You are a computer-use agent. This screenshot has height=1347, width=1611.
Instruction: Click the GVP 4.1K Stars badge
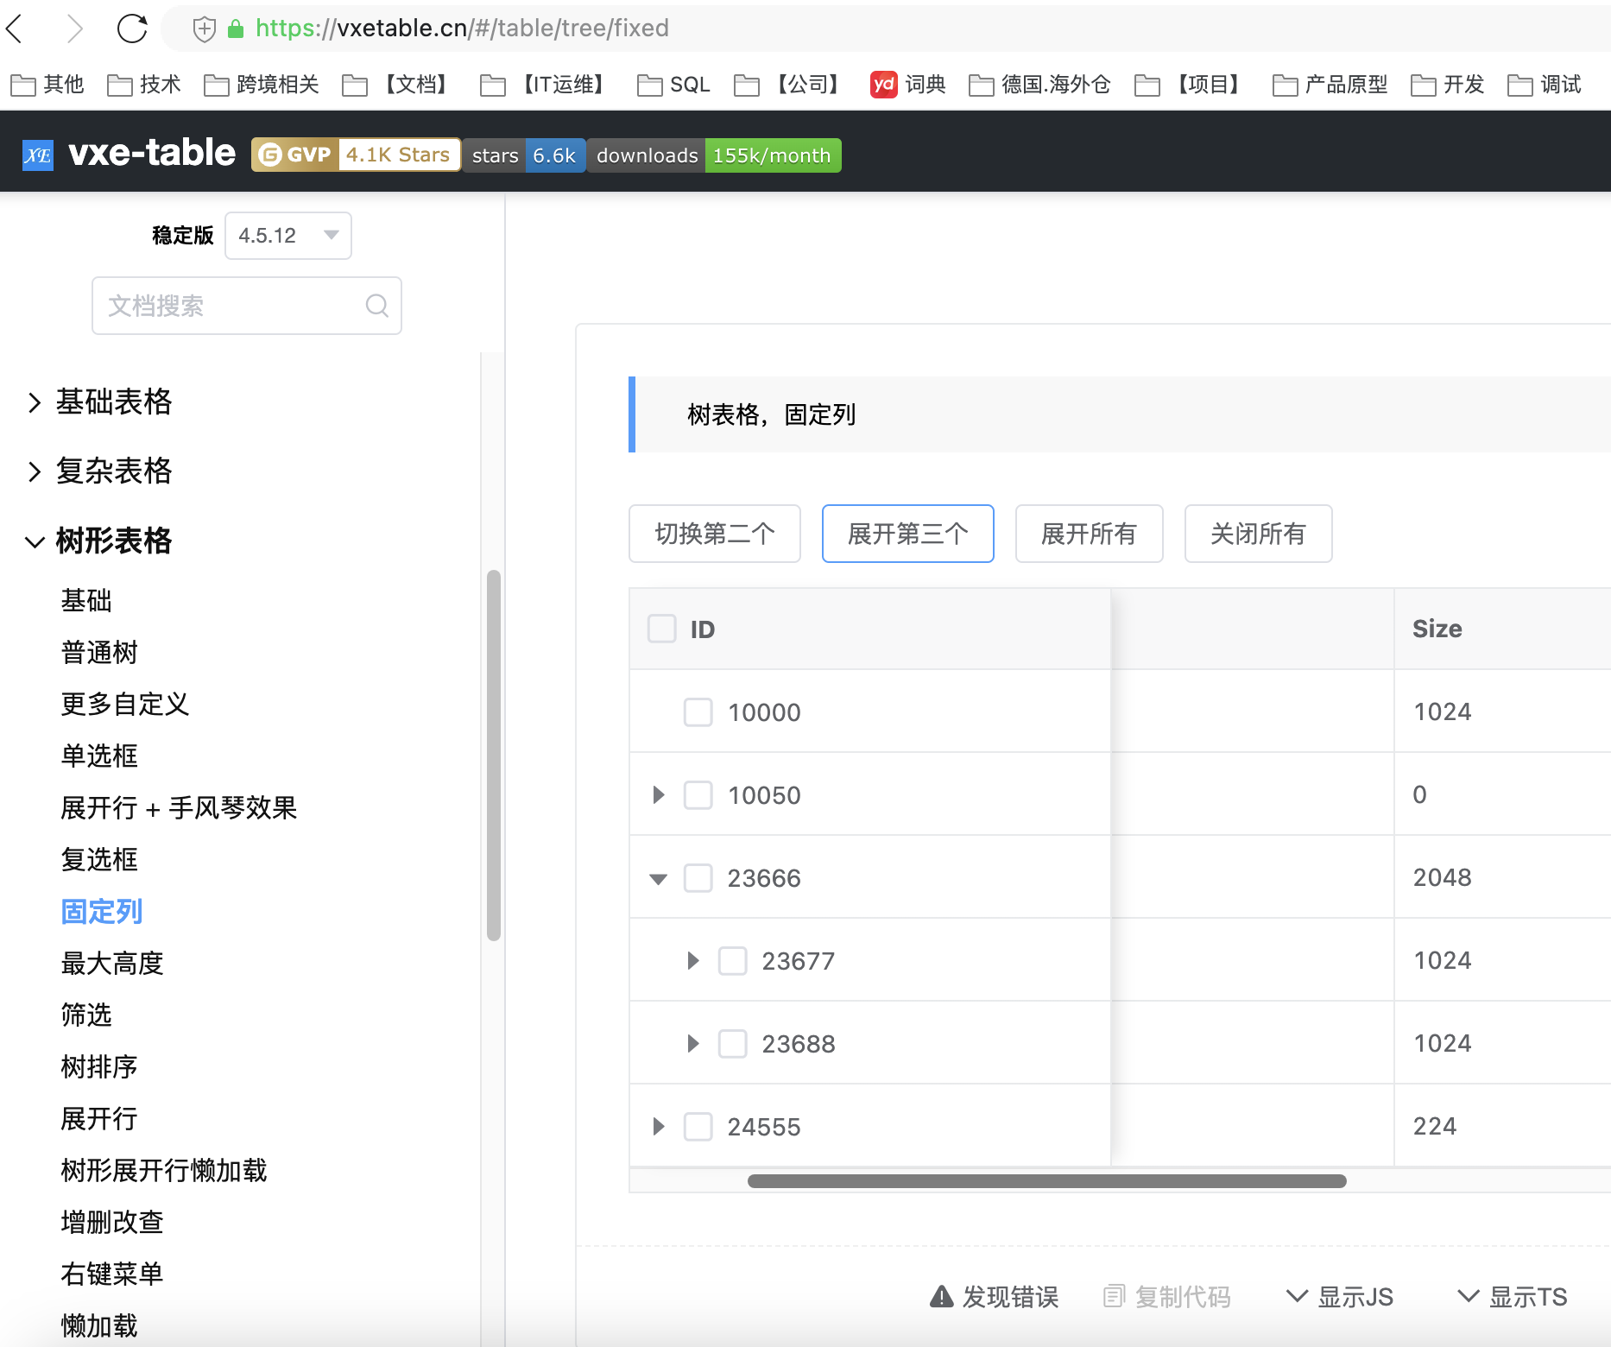click(x=356, y=155)
